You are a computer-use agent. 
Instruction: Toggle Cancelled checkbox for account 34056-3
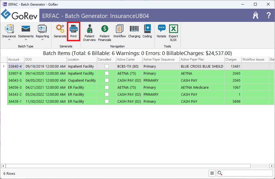coord(107,87)
